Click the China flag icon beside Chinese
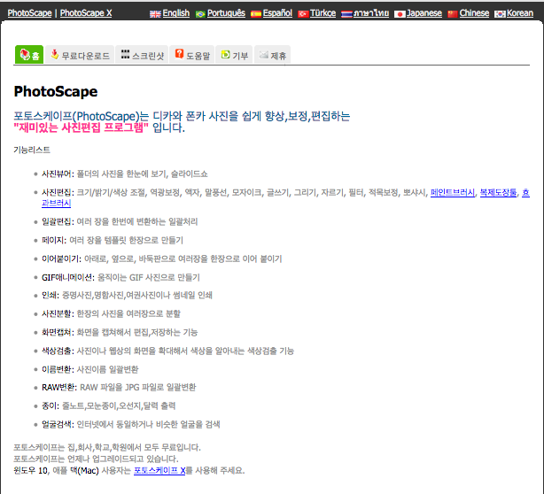Viewport: 544px width, 494px height. pos(453,14)
